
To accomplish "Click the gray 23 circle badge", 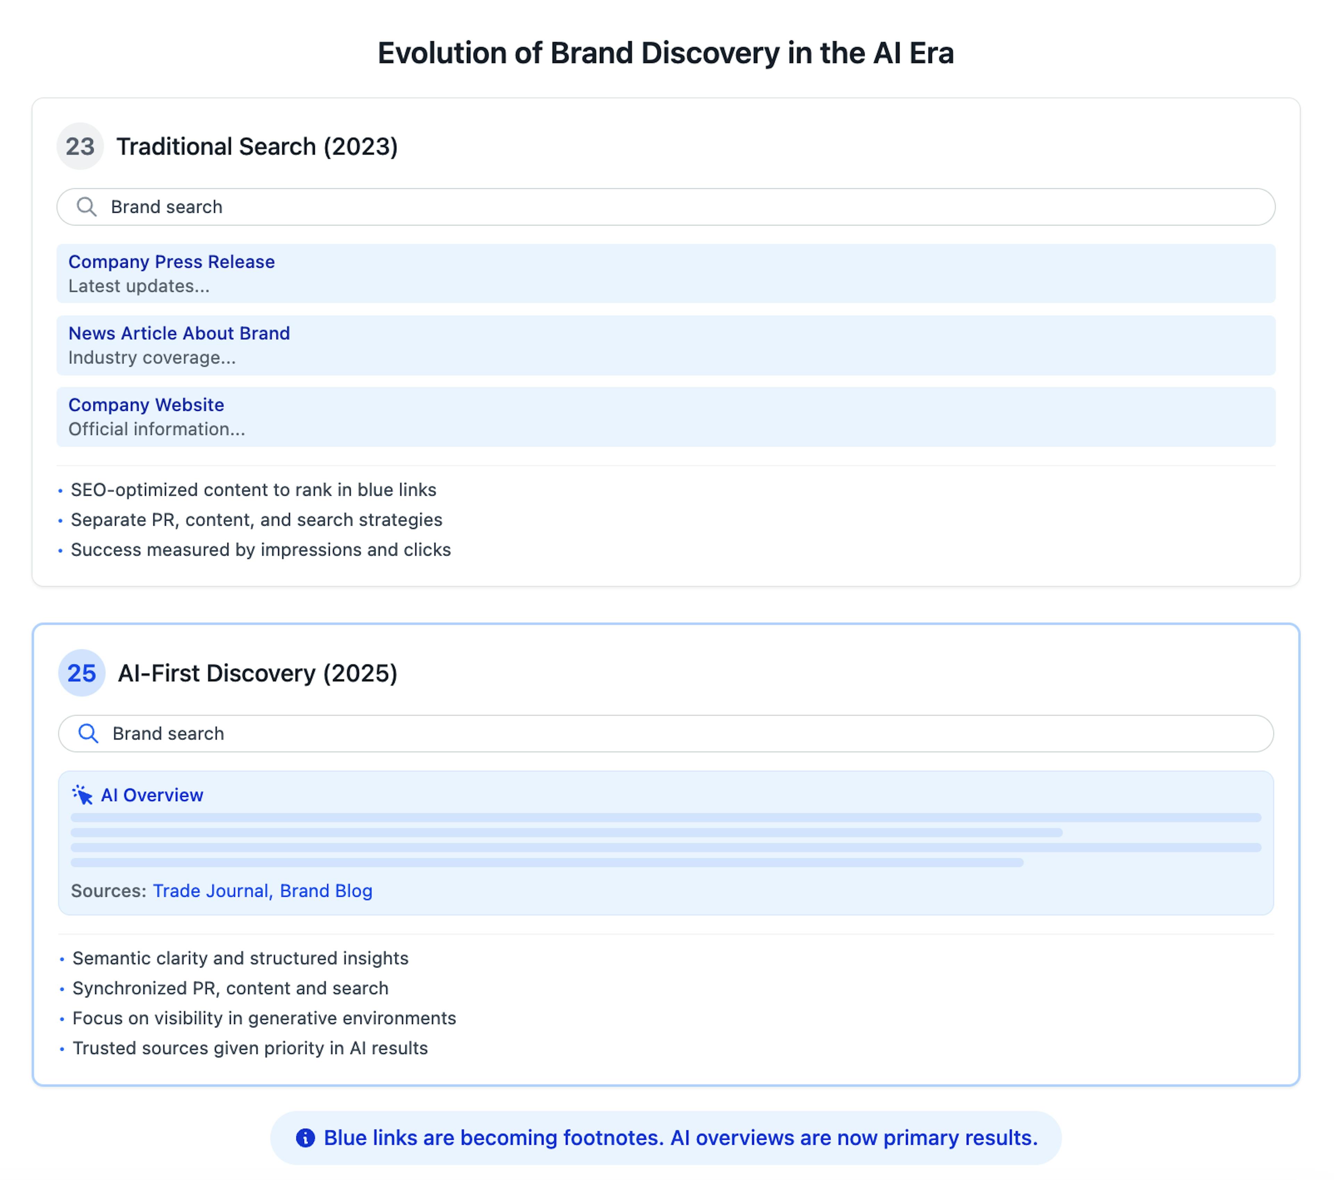I will [80, 146].
